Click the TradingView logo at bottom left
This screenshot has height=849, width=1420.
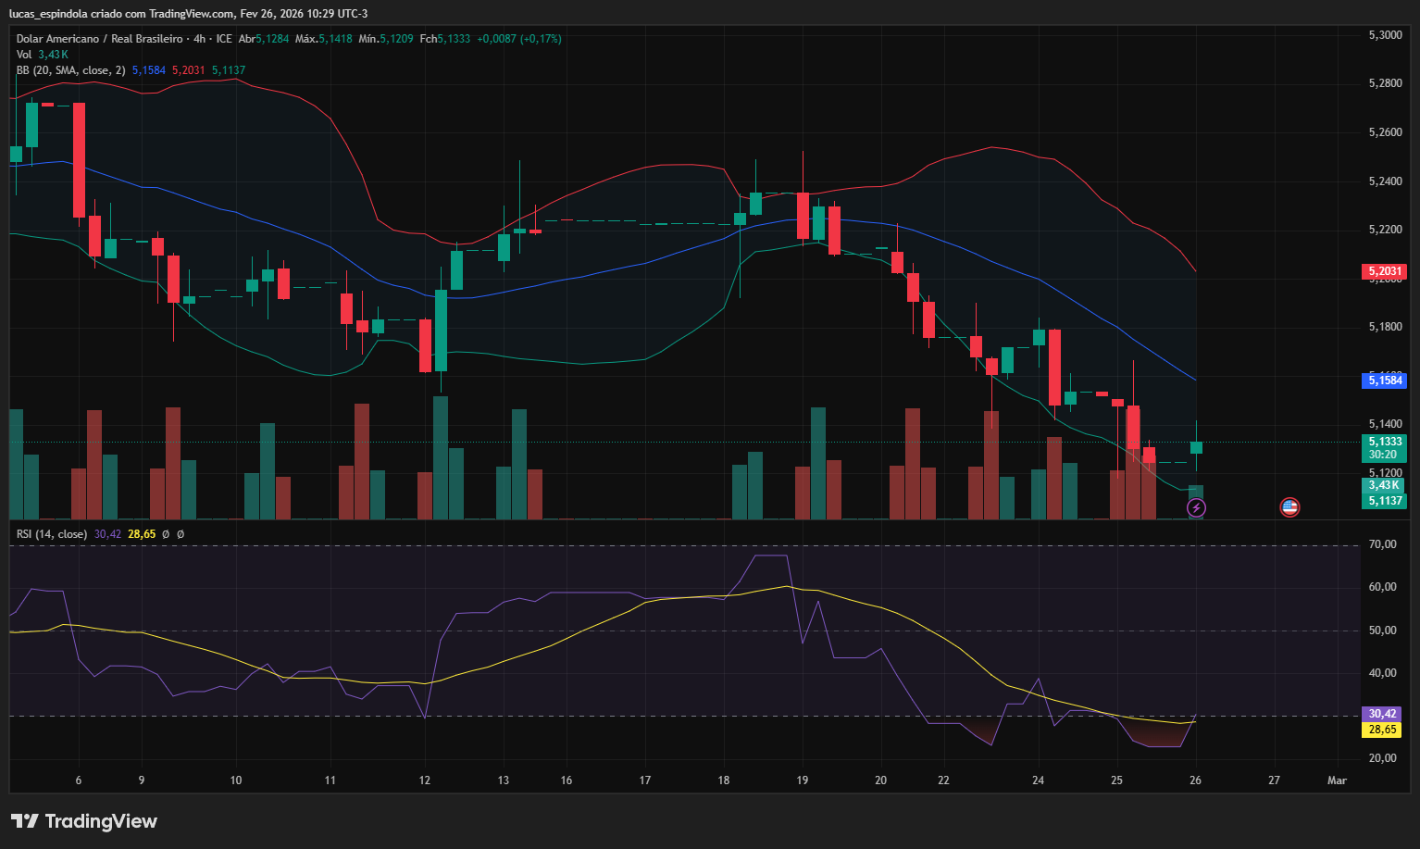(x=84, y=821)
